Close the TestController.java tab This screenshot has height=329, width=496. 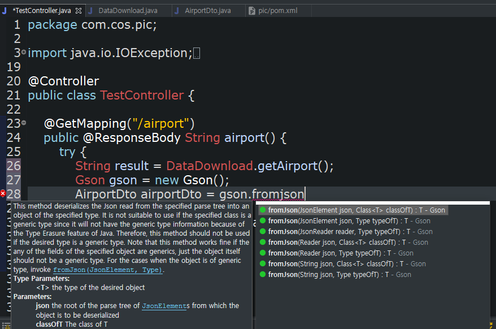[x=79, y=11]
